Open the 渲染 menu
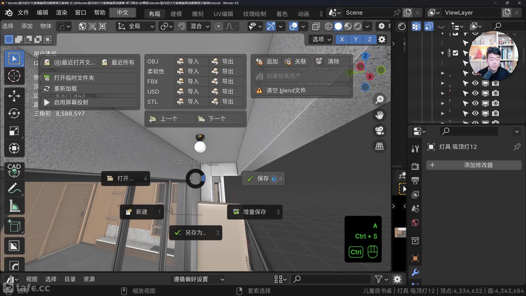 [x=61, y=13]
